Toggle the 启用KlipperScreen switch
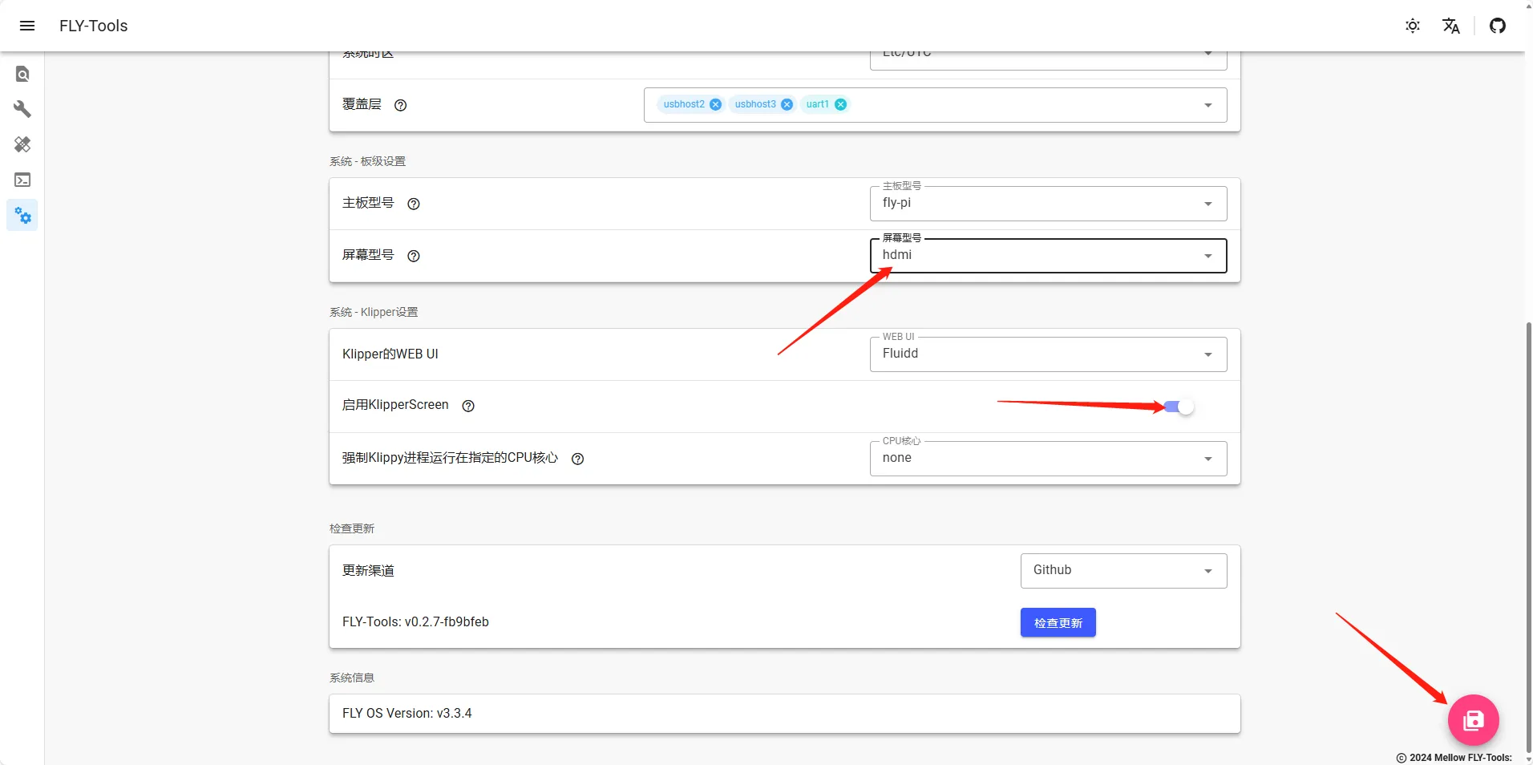Viewport: 1533px width, 765px height. pyautogui.click(x=1179, y=407)
